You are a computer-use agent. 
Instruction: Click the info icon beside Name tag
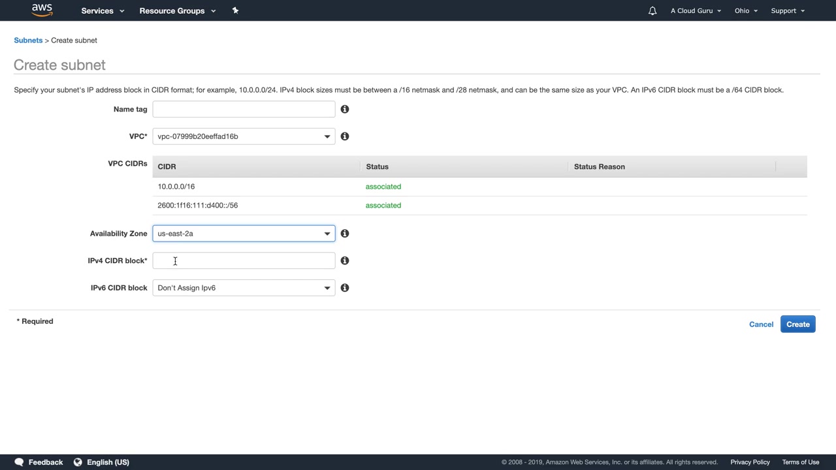[x=345, y=109]
